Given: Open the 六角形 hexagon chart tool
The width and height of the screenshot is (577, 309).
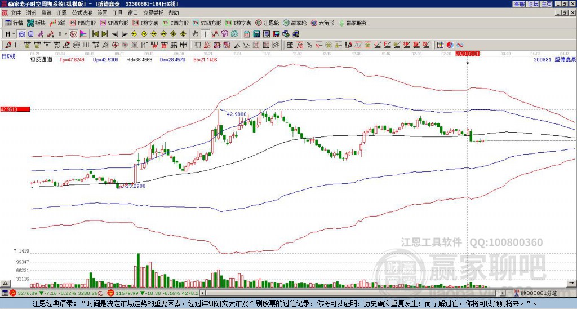Looking at the screenshot, I should click(x=322, y=23).
